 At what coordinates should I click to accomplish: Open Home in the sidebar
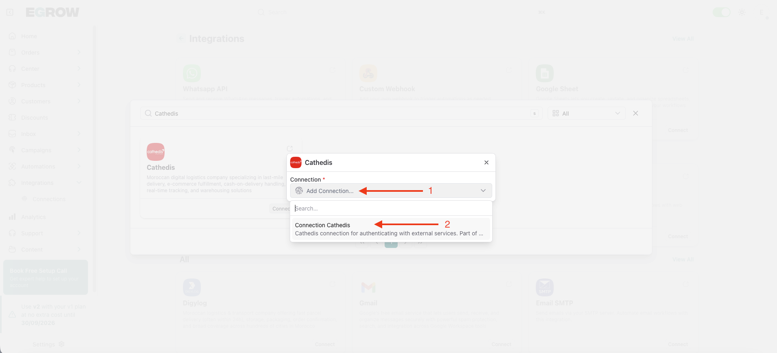(29, 36)
